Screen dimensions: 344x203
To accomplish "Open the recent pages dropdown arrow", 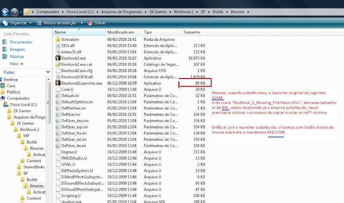I will tap(21, 12).
